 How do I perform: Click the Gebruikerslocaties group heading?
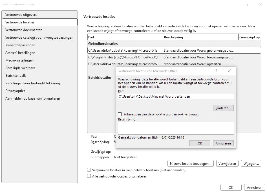click(x=103, y=44)
